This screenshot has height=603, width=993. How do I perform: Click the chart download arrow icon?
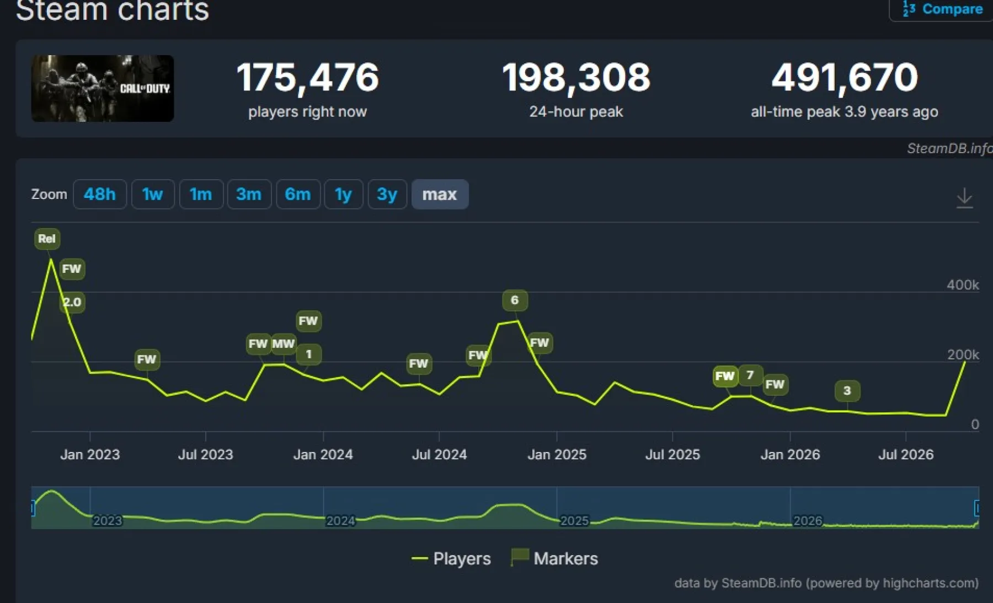(964, 197)
